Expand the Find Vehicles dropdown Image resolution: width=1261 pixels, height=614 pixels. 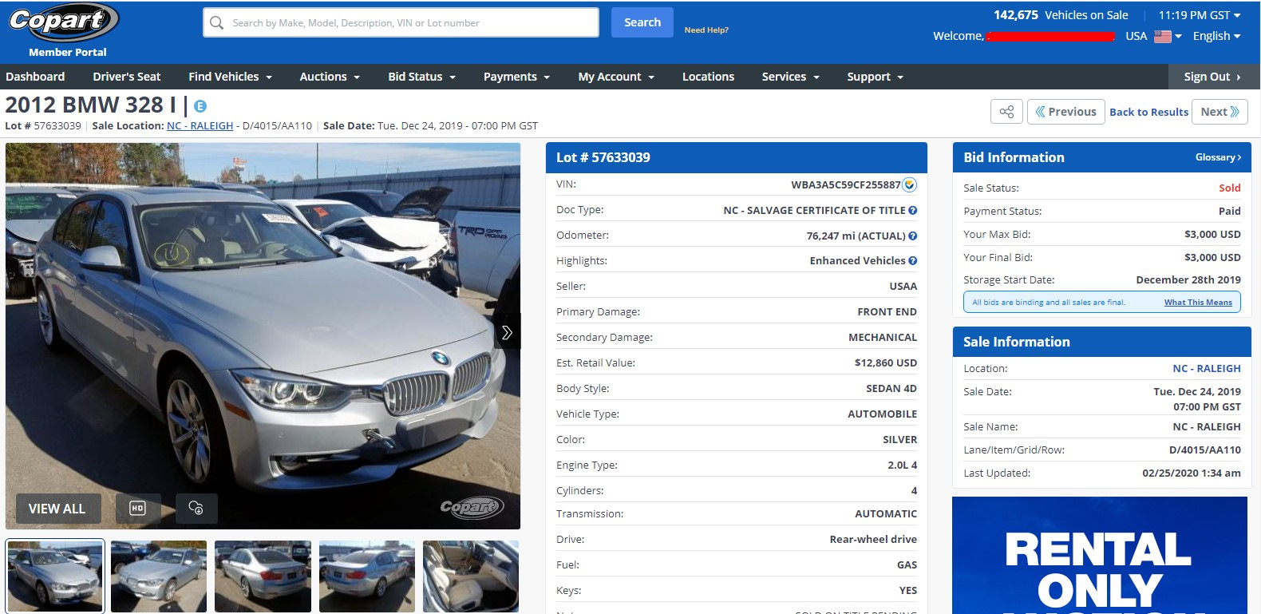[230, 77]
